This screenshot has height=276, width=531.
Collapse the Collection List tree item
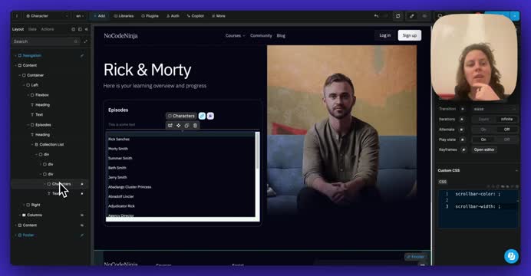point(32,144)
